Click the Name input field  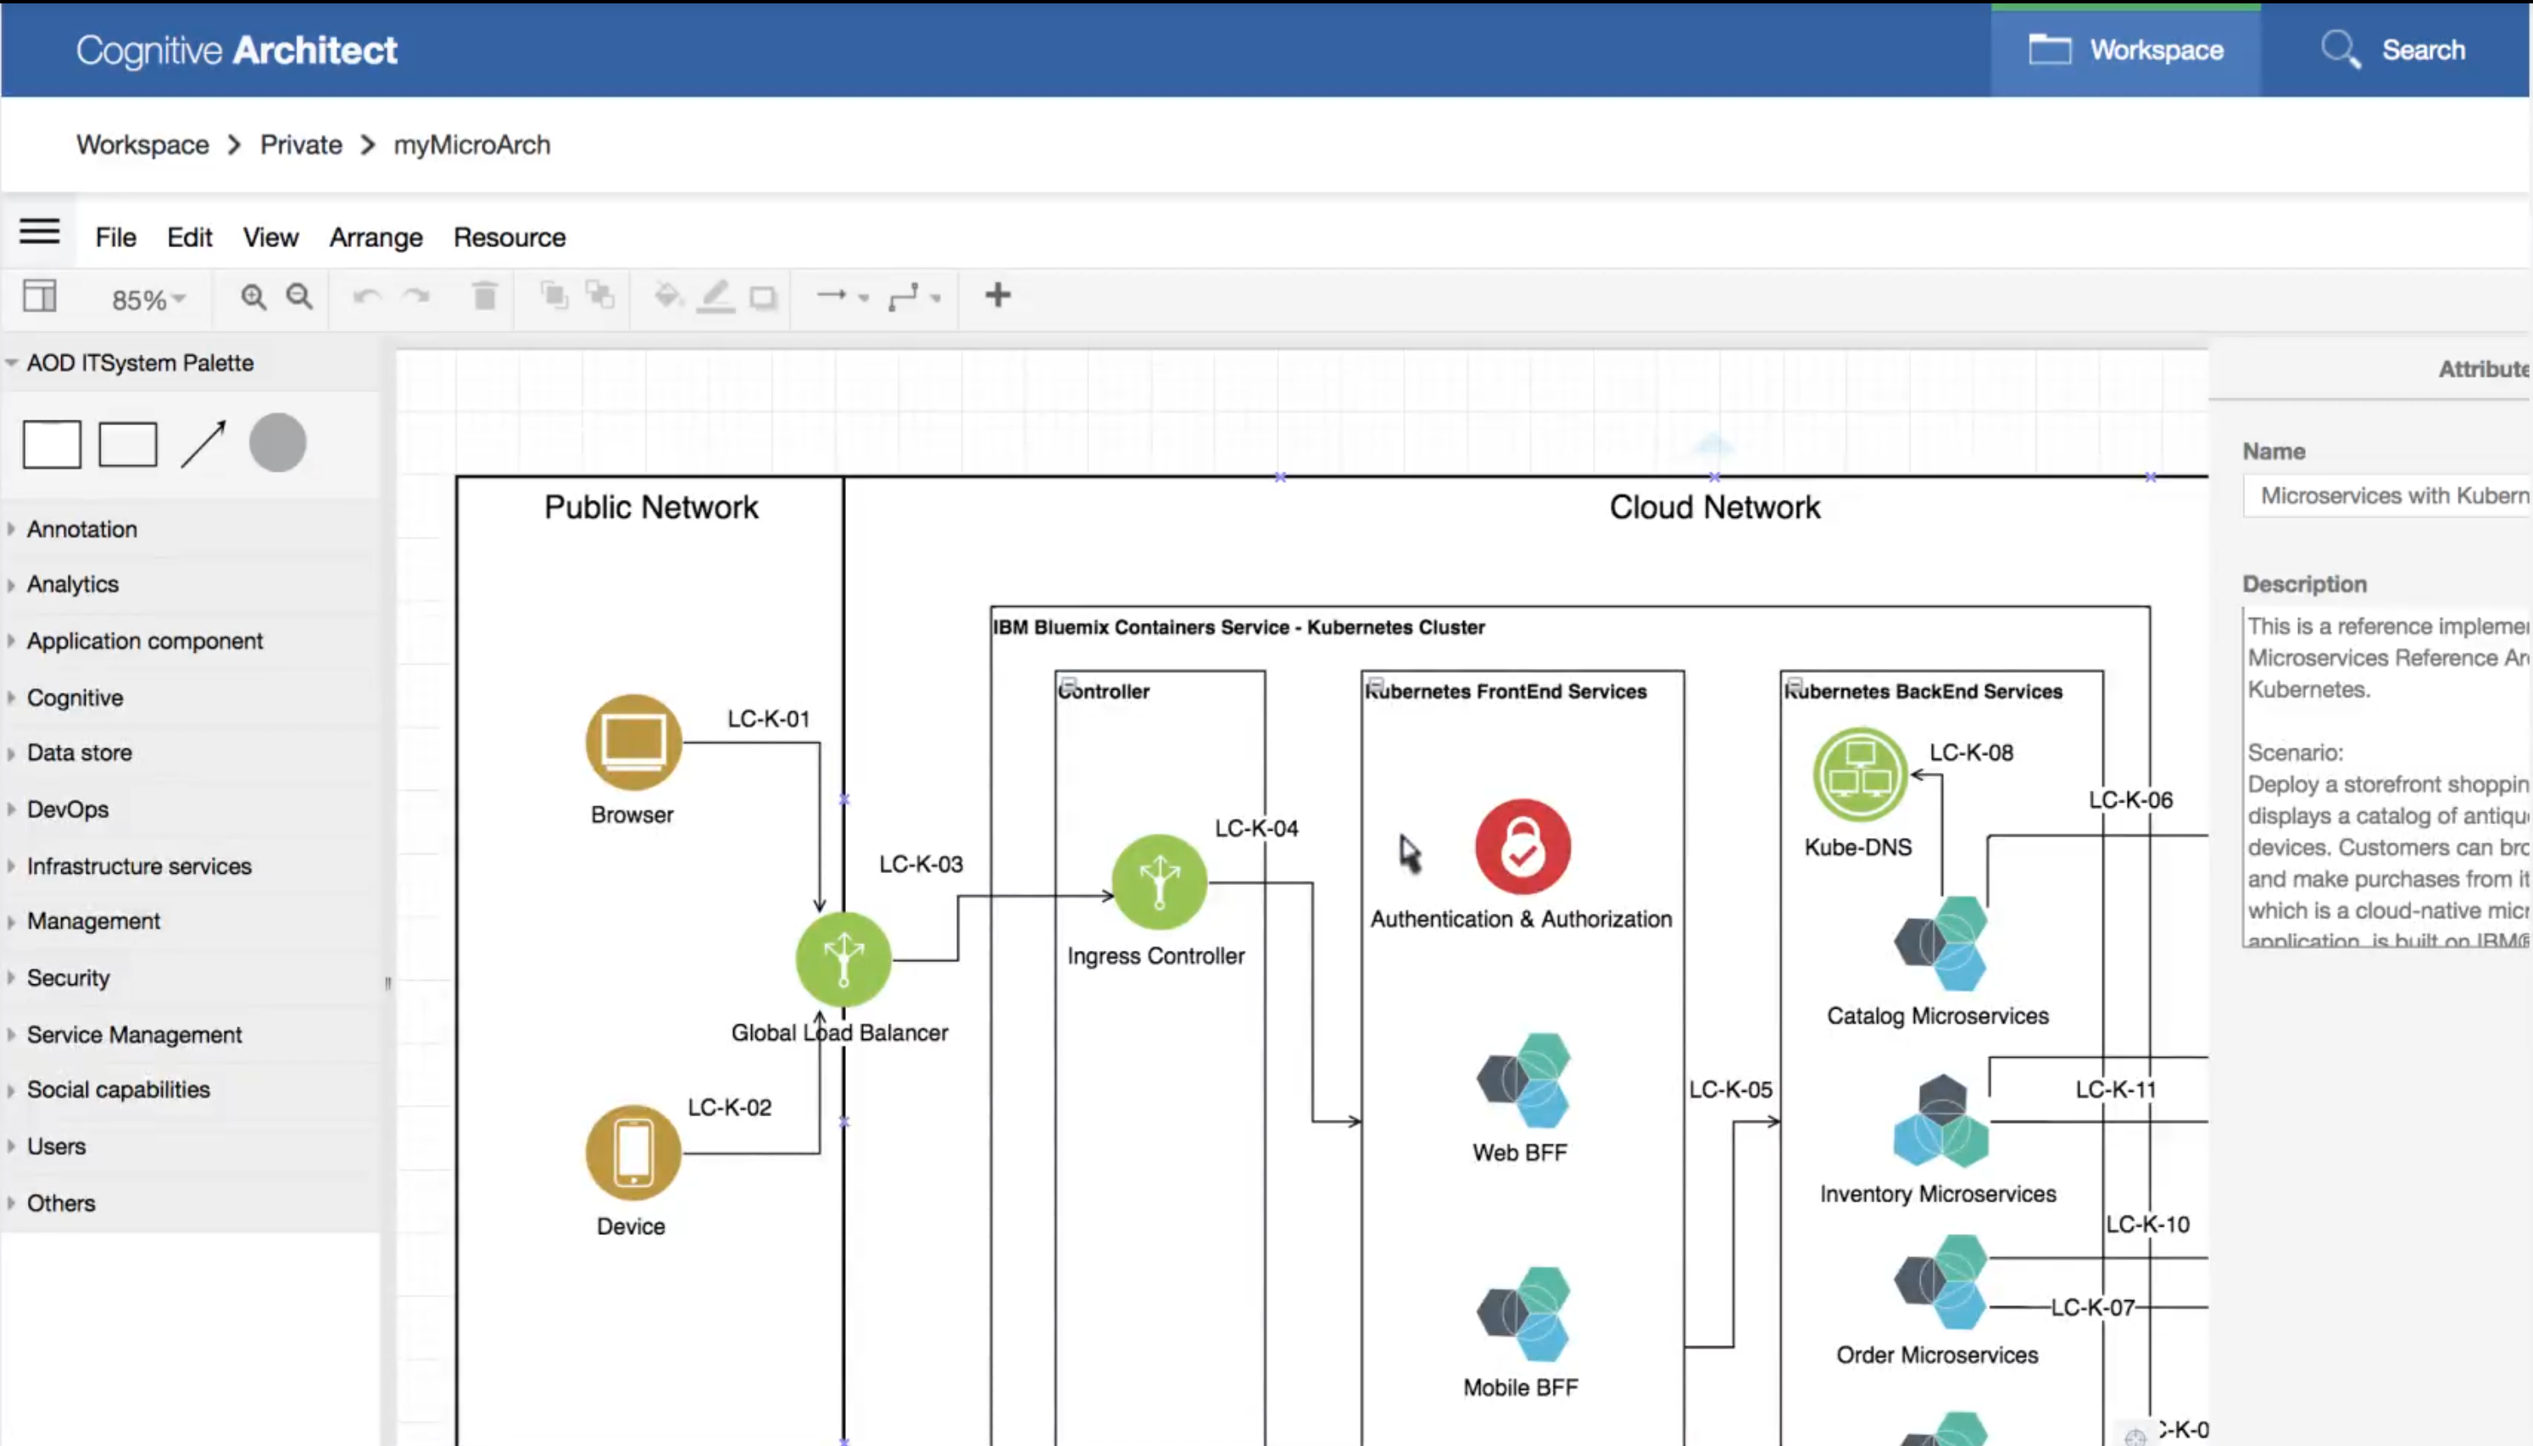[x=2387, y=496]
